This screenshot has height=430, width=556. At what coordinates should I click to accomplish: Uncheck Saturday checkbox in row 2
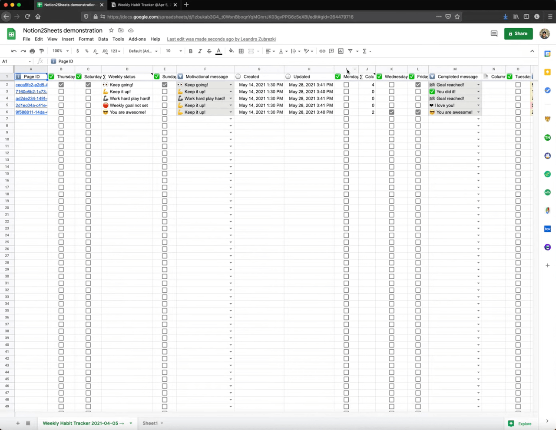[x=88, y=85]
